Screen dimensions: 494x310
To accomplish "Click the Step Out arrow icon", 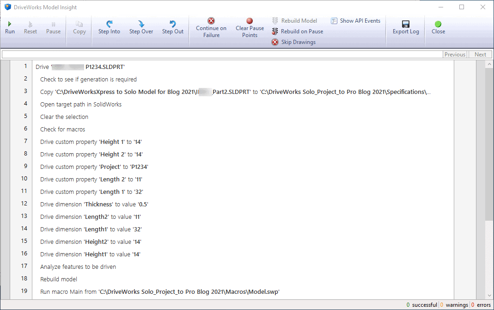I will [173, 24].
